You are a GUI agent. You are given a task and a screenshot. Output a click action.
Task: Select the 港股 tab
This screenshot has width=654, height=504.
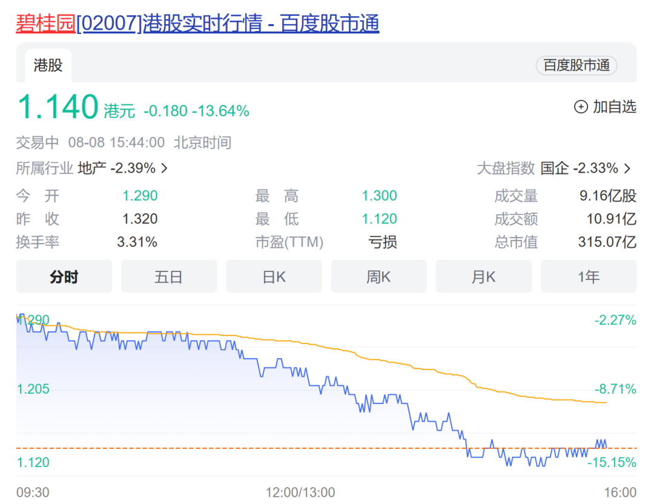pos(48,65)
